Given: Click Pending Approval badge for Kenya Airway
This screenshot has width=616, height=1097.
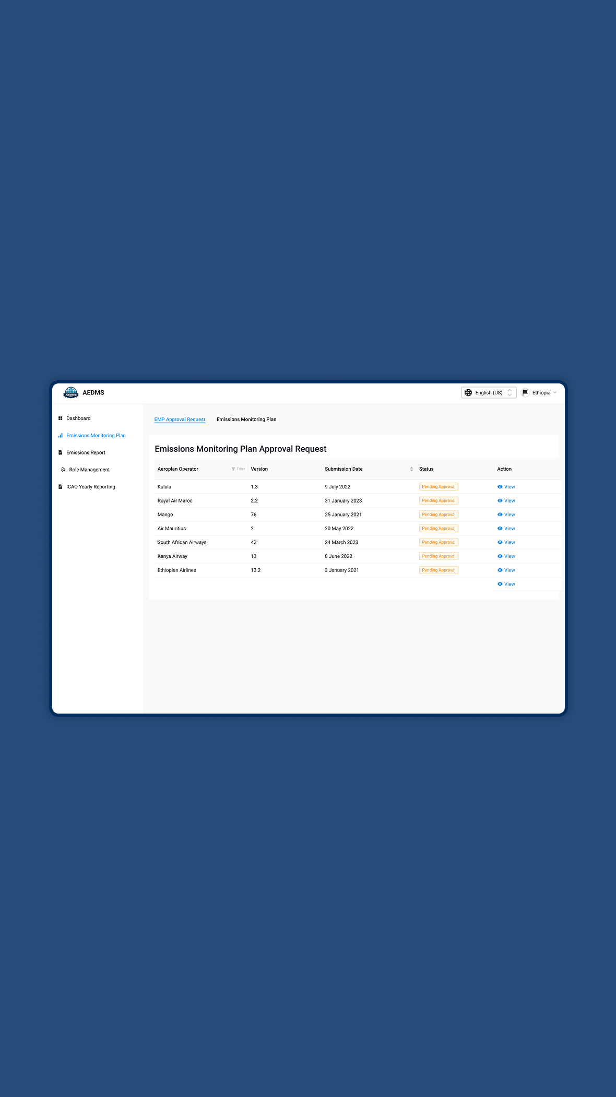Looking at the screenshot, I should (x=439, y=556).
